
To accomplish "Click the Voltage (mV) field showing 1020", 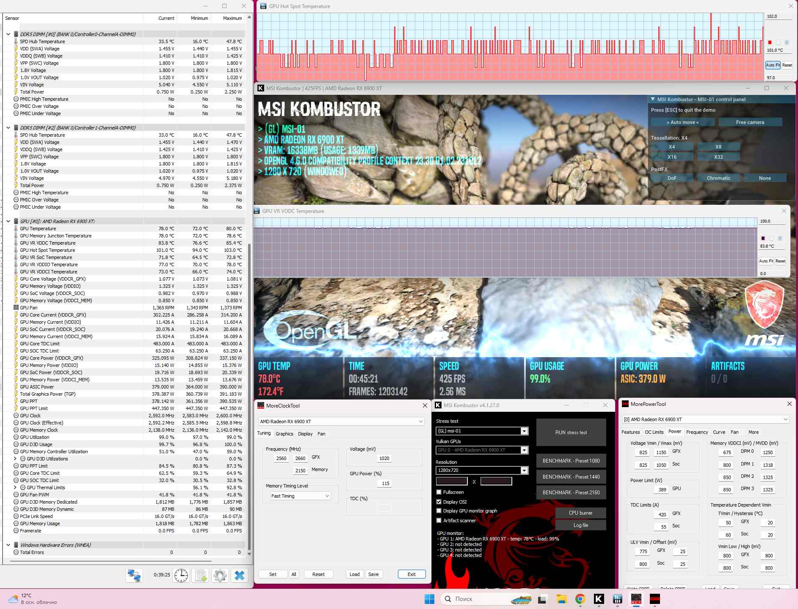I will tap(384, 458).
